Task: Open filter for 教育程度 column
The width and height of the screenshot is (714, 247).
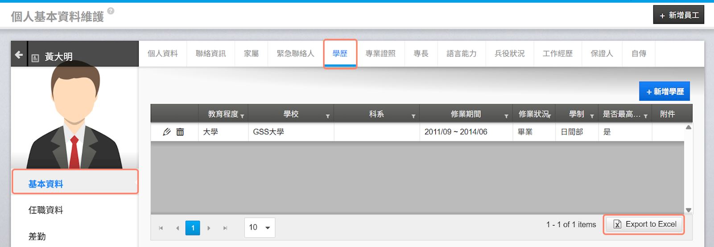Action: coord(242,116)
